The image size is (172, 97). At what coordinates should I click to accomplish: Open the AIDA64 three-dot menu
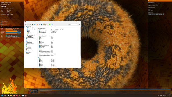click(80, 25)
